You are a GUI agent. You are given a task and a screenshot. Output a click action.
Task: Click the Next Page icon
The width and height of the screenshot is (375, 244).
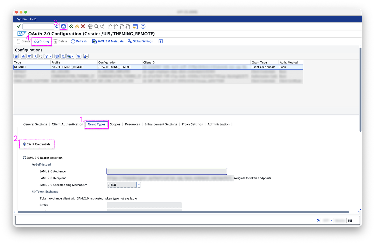[x=122, y=27]
